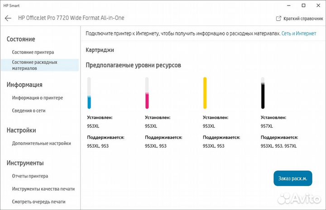
Task: Minimize the HP Smart window
Action: coord(289,5)
